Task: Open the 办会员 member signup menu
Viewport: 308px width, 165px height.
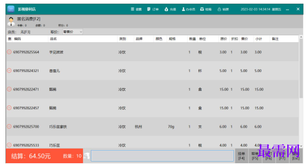Action: pyautogui.click(x=188, y=9)
